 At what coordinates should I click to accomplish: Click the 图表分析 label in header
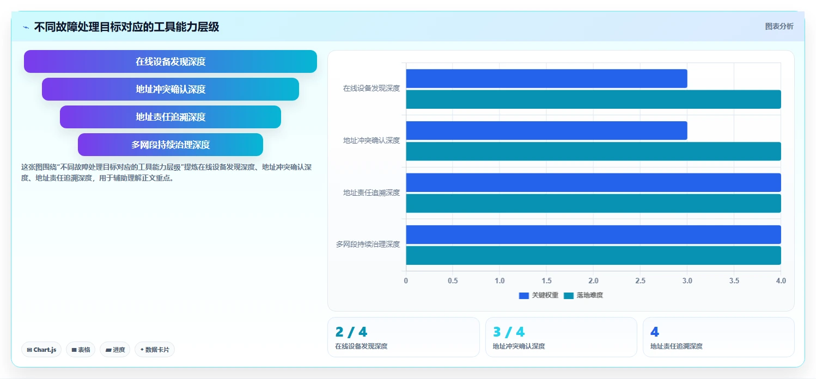[779, 26]
